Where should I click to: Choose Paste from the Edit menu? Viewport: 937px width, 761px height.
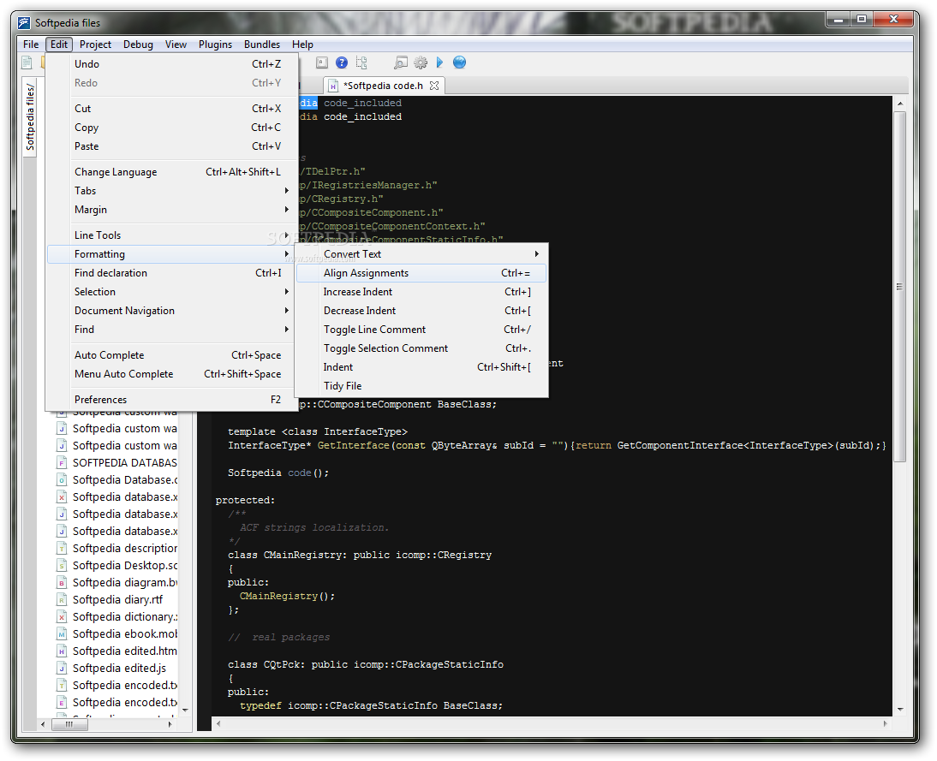point(172,146)
